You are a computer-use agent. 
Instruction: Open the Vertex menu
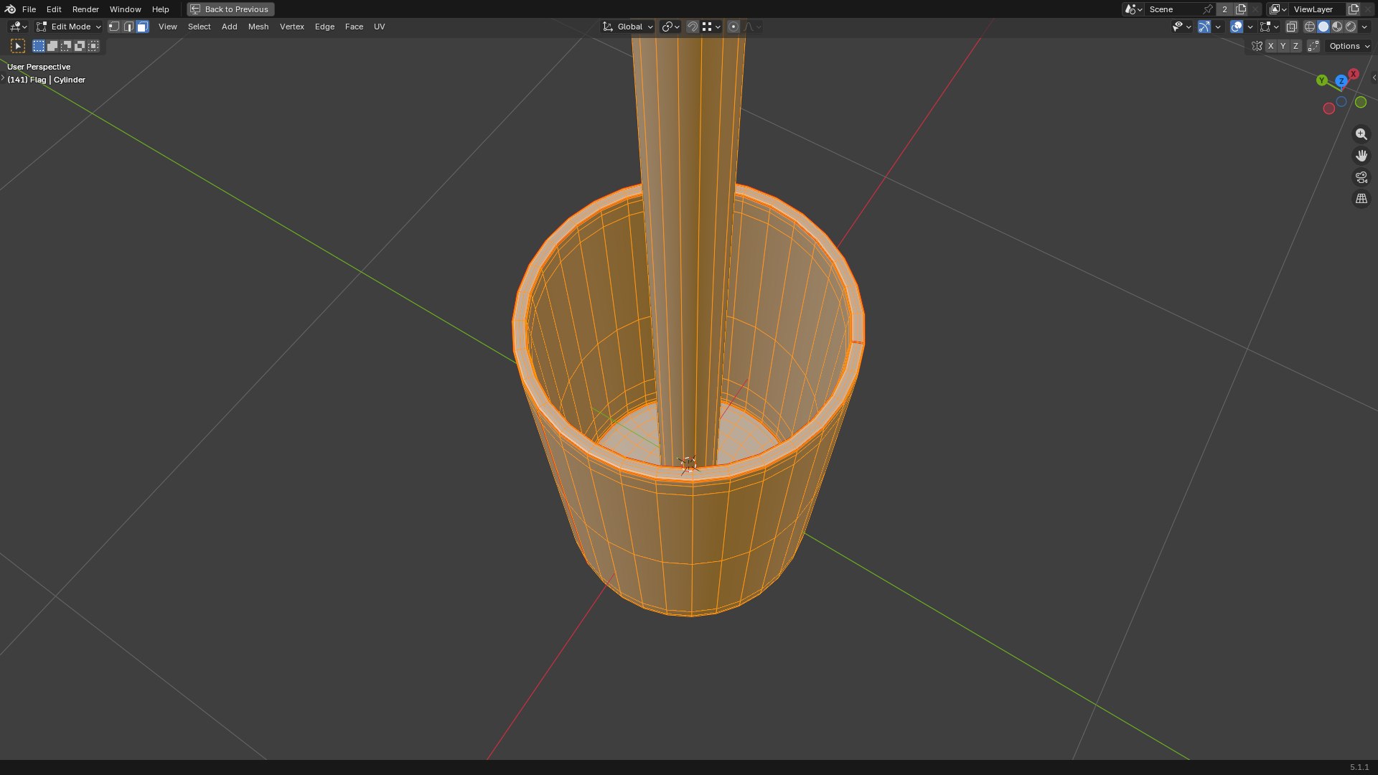click(291, 27)
